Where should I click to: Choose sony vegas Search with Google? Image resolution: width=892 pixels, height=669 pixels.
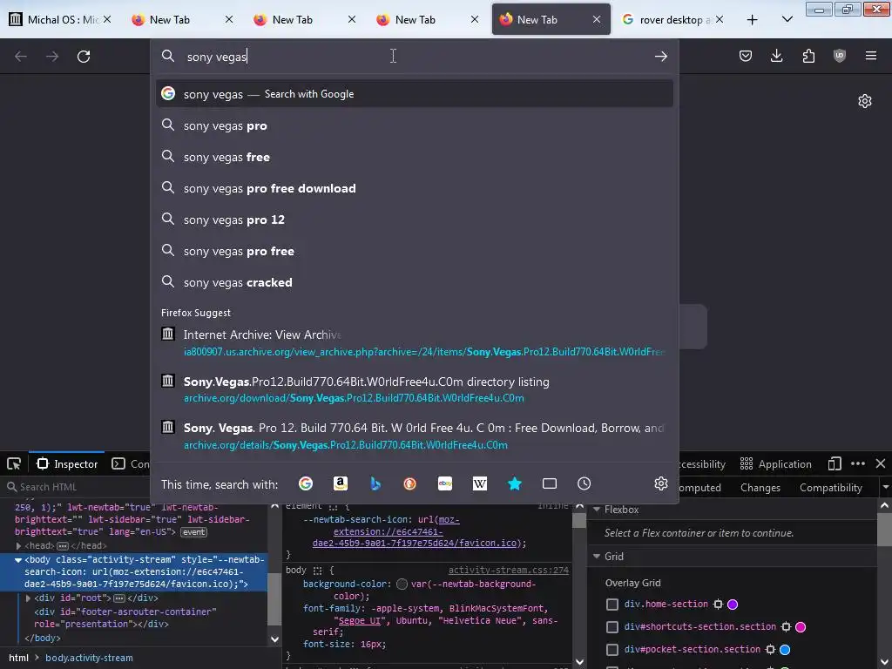[414, 94]
